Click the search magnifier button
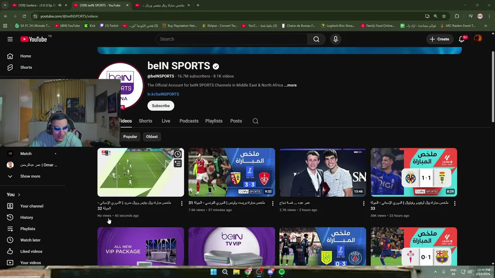The height and width of the screenshot is (278, 495). point(316,39)
